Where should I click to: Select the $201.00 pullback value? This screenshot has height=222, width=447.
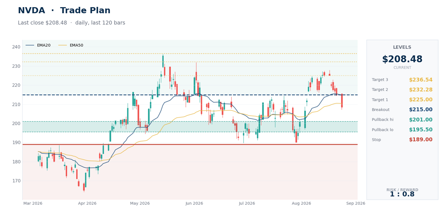421,120
